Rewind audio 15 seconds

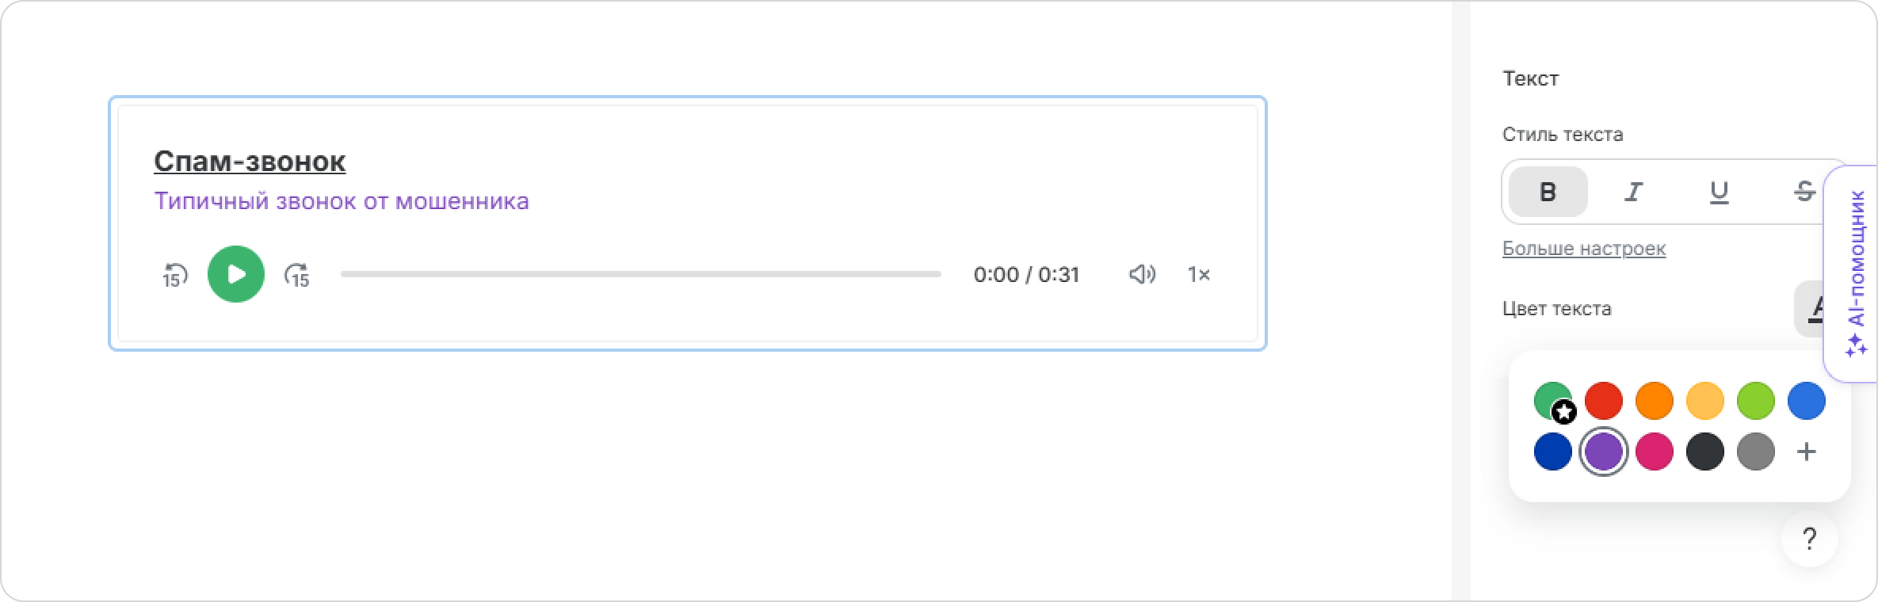174,275
